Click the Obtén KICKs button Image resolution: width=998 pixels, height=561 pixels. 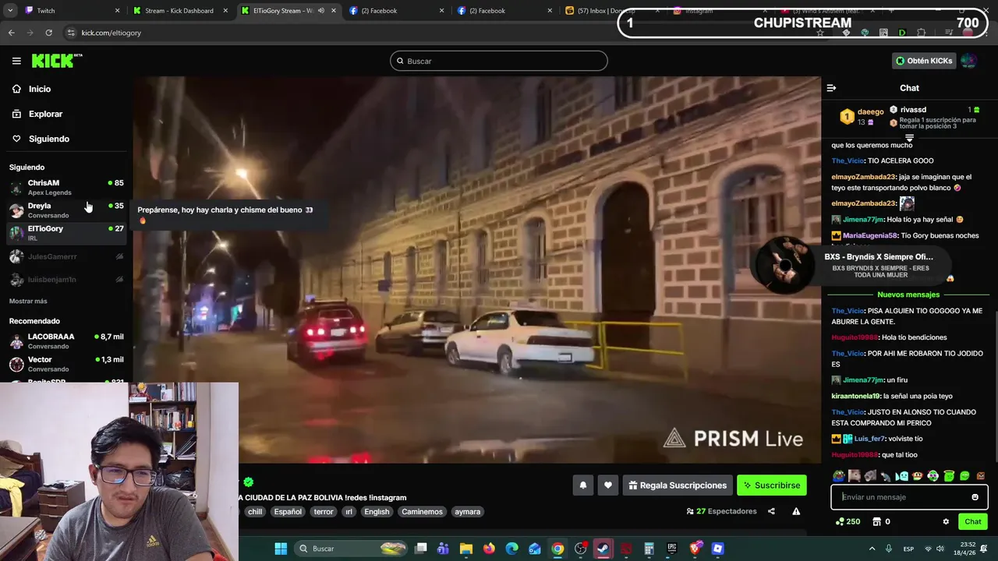tap(924, 61)
